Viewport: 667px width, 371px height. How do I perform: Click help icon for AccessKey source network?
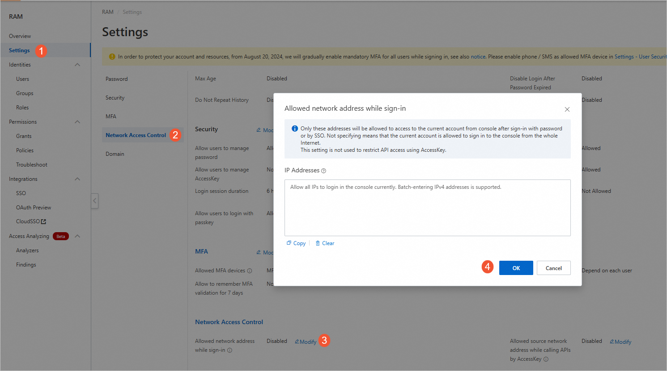(546, 359)
